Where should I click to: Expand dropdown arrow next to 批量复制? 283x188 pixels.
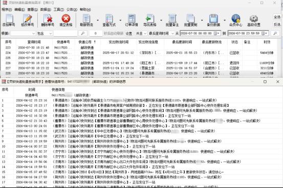pyautogui.click(x=202, y=20)
